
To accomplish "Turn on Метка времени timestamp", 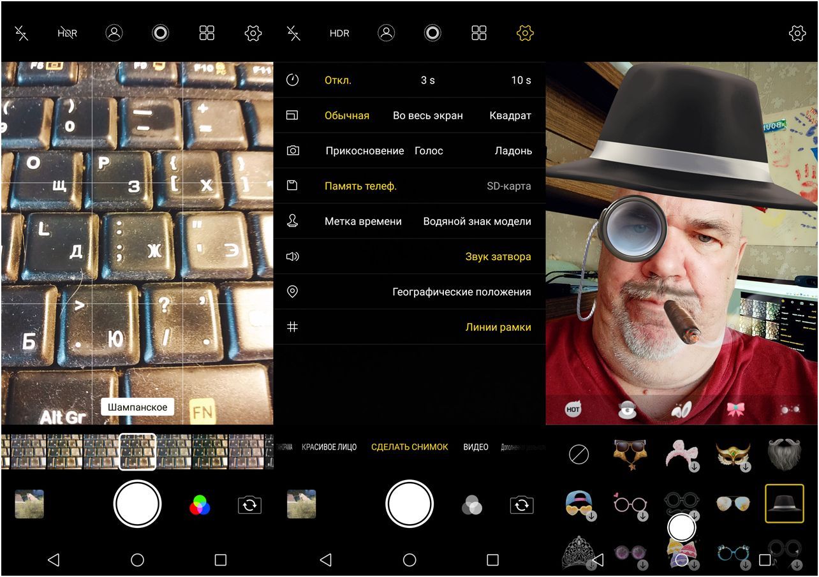I will (x=363, y=222).
